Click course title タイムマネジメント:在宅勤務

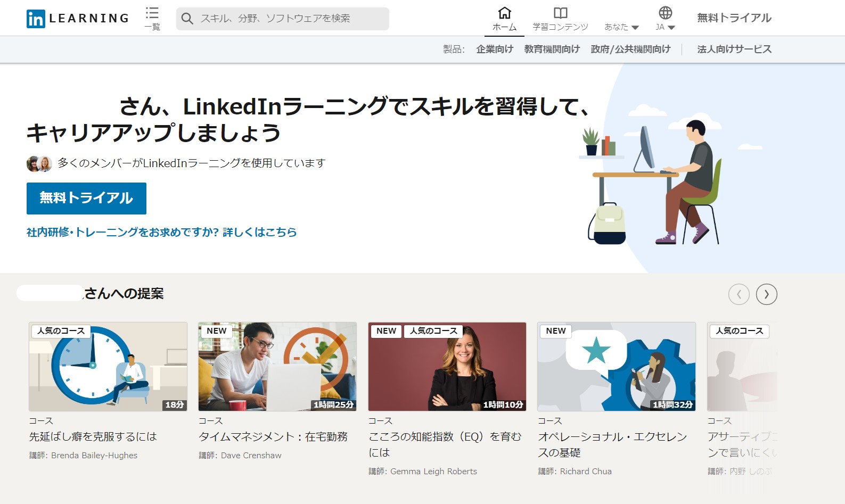273,437
